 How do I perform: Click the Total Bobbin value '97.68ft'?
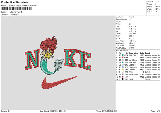pyautogui.click(x=131, y=48)
